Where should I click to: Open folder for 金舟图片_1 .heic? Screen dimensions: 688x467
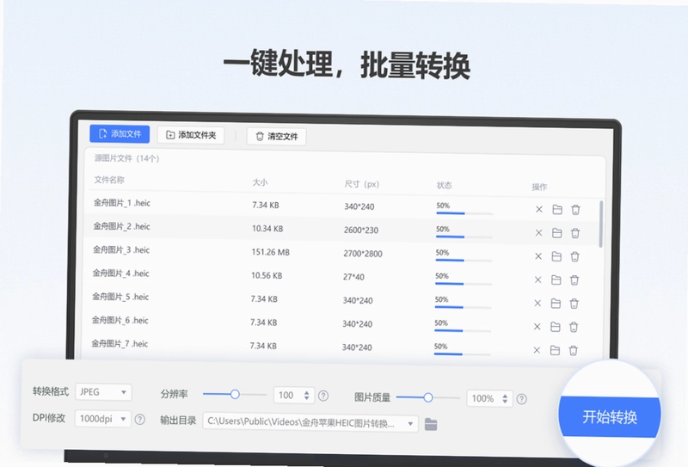tap(557, 209)
